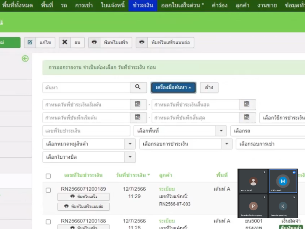Click the green button at left
The width and height of the screenshot is (305, 229).
(10, 42)
